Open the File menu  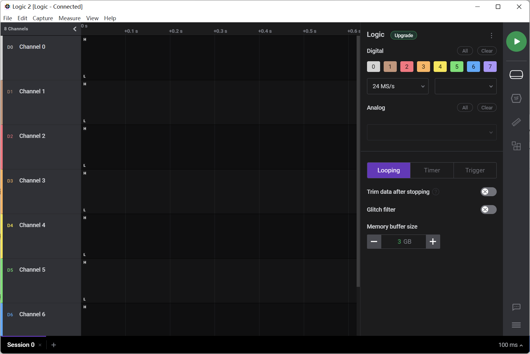tap(8, 18)
